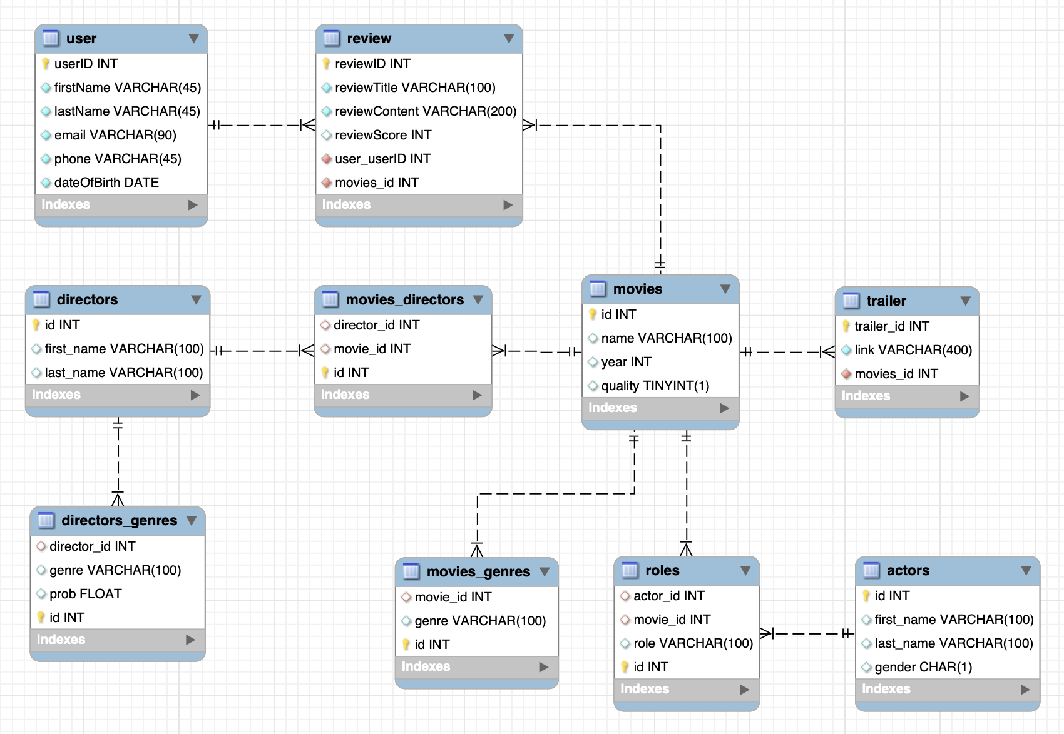This screenshot has height=734, width=1064.
Task: Select the user table title bar
Action: 100,38
